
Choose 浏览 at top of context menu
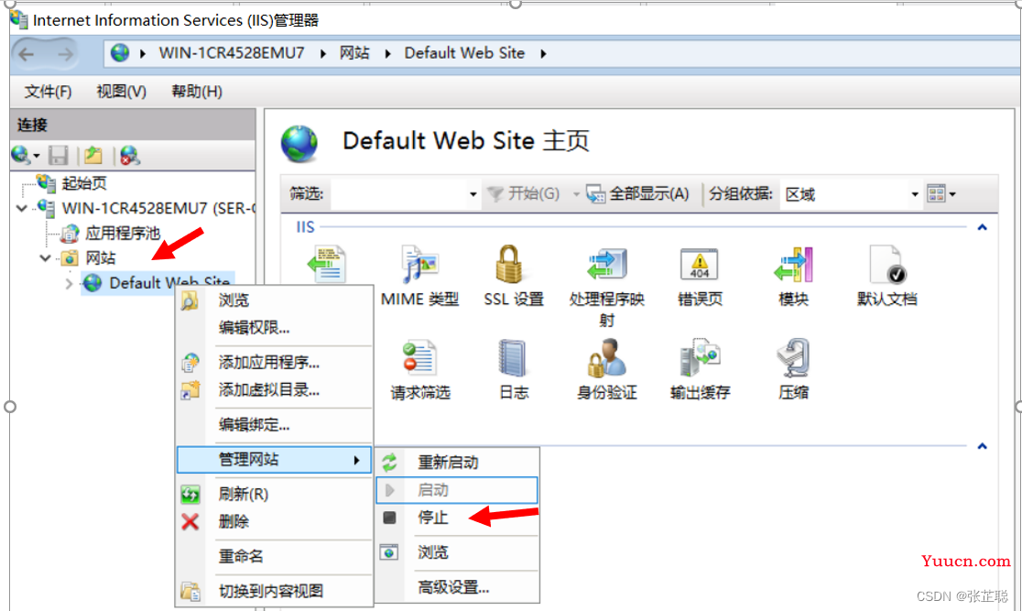pos(275,300)
